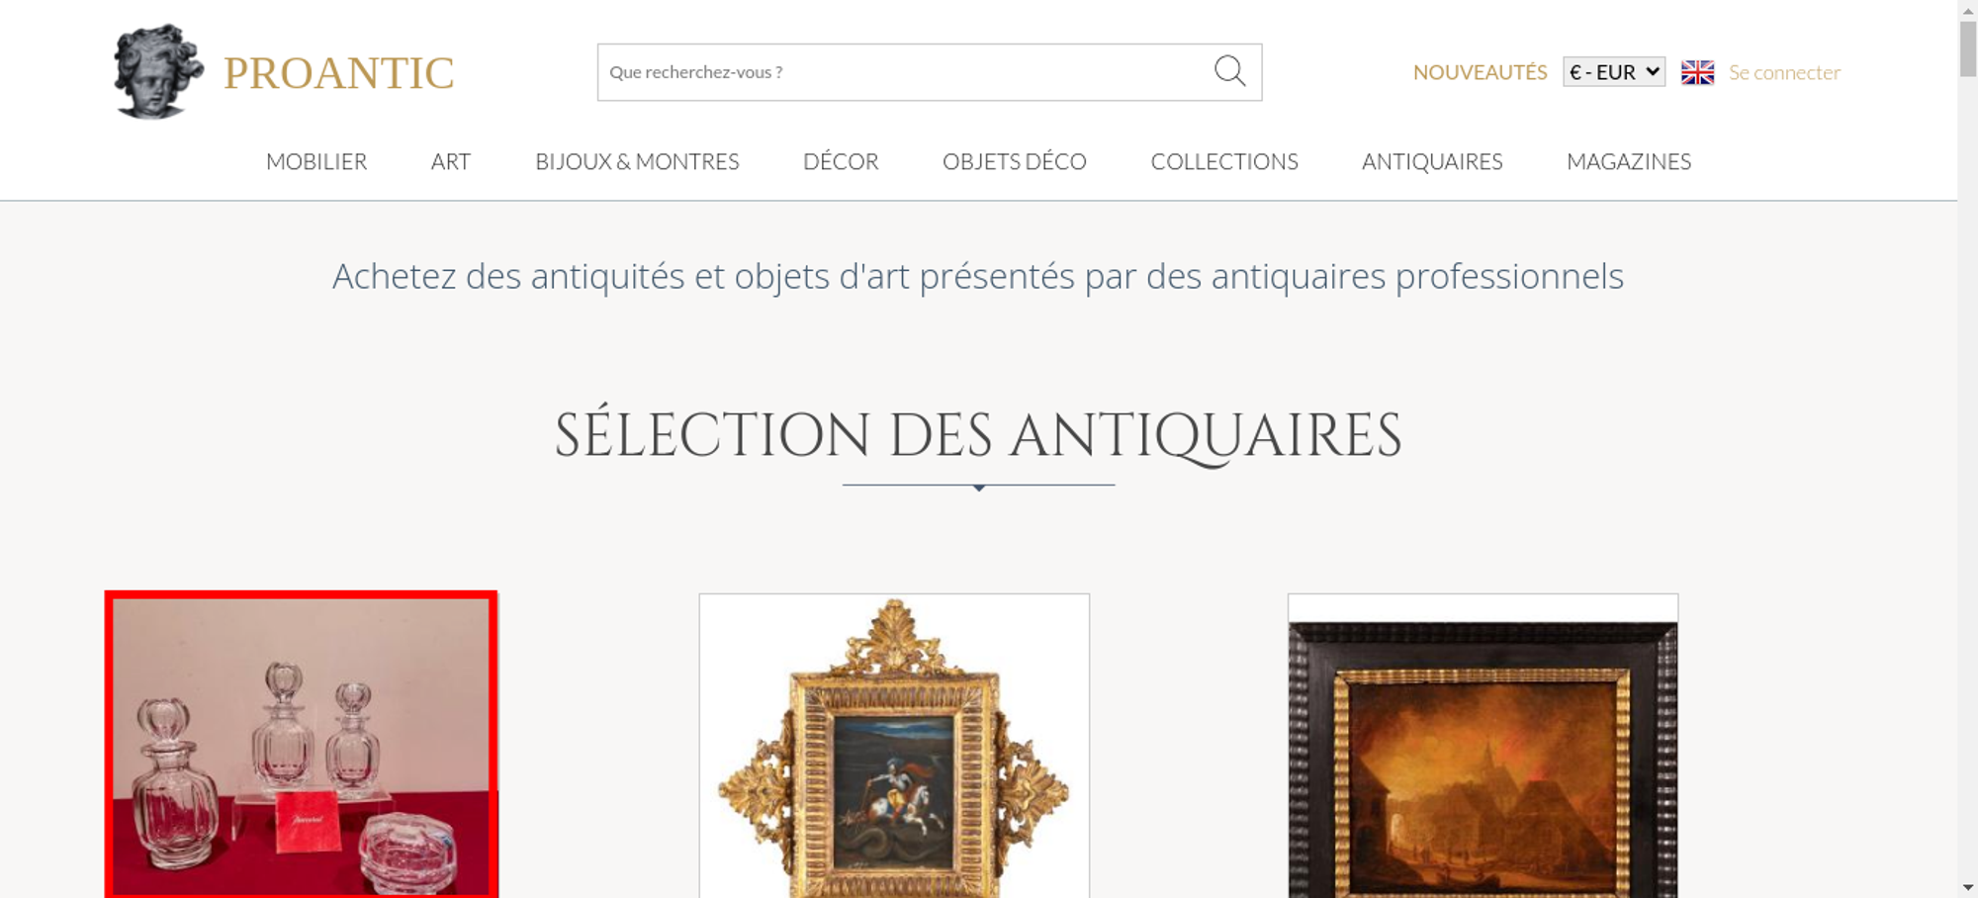Open the OBJETS DÉCO menu
The image size is (1978, 898).
[x=1015, y=162]
